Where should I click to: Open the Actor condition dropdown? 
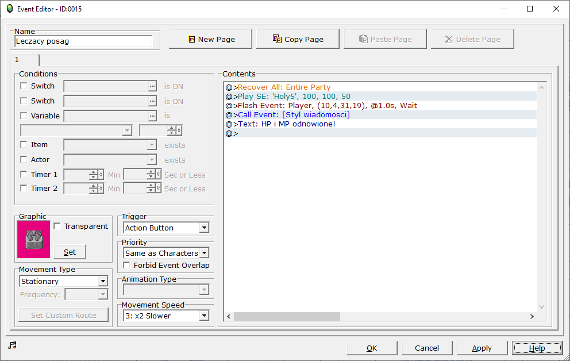click(110, 160)
